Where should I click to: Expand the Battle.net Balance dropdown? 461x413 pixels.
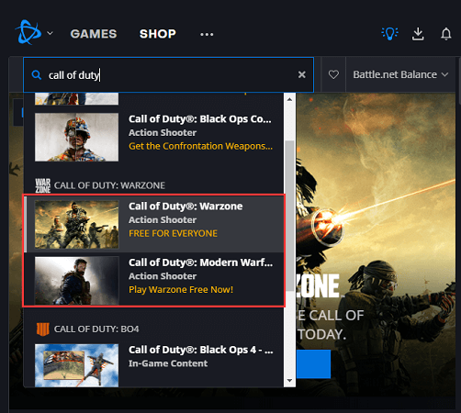400,74
